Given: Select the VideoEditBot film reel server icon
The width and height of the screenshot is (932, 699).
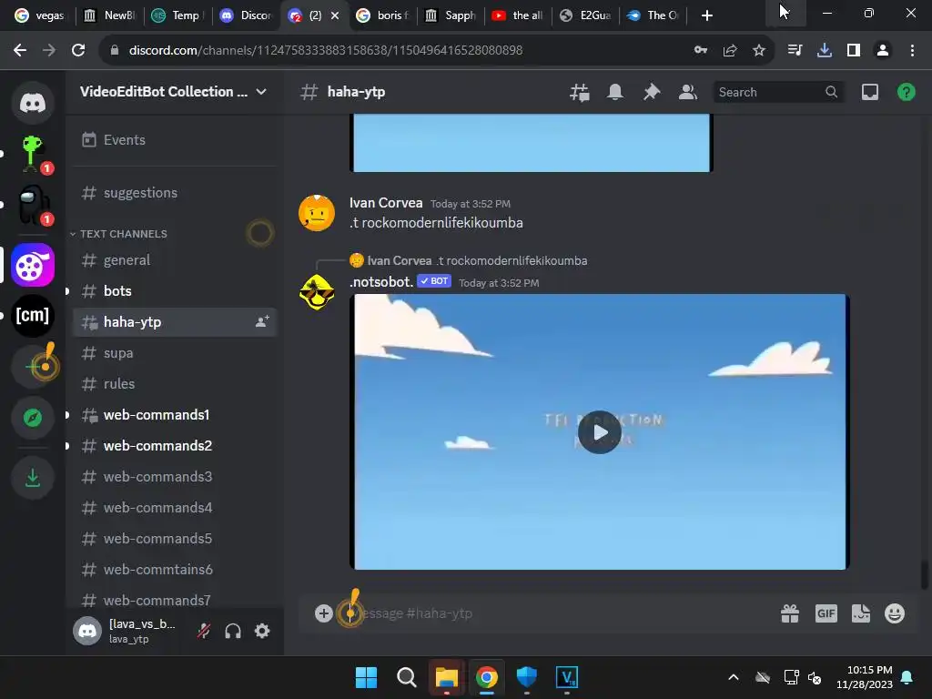Looking at the screenshot, I should (33, 265).
